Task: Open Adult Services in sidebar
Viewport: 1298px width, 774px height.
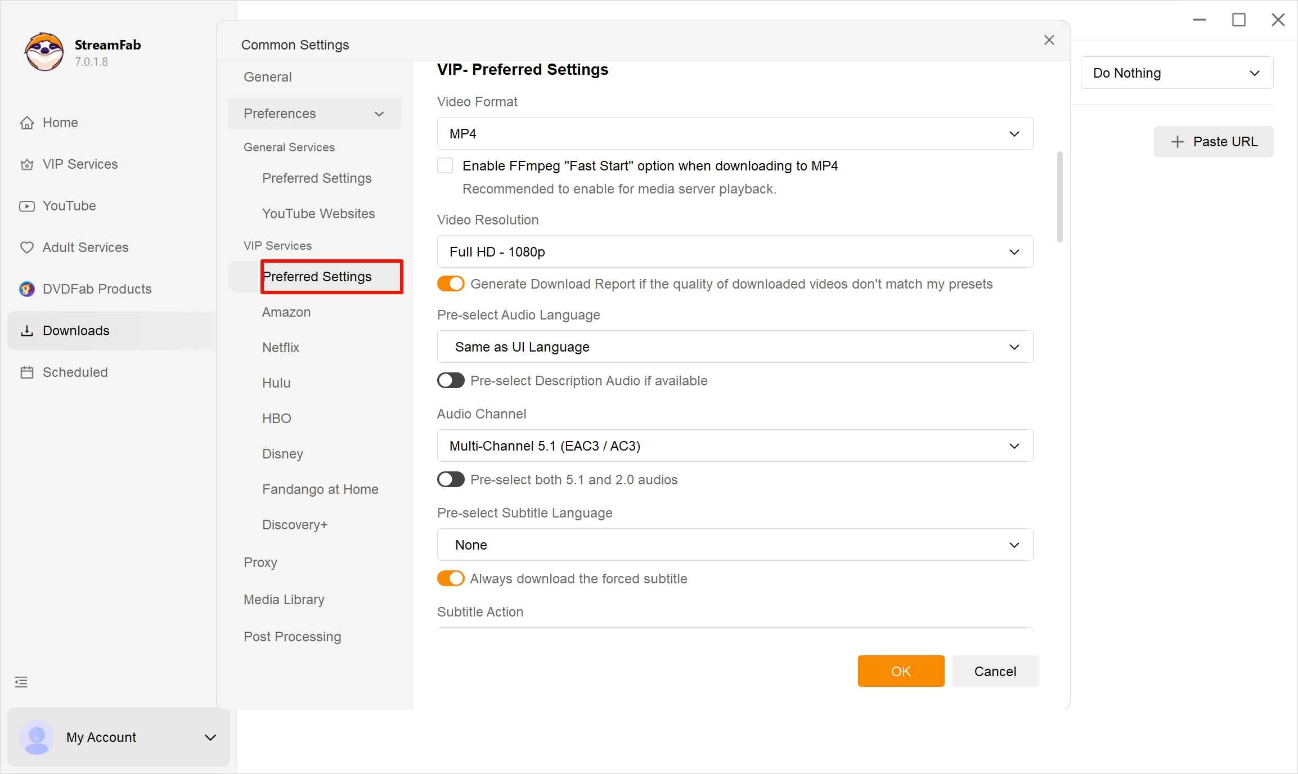Action: click(x=85, y=247)
